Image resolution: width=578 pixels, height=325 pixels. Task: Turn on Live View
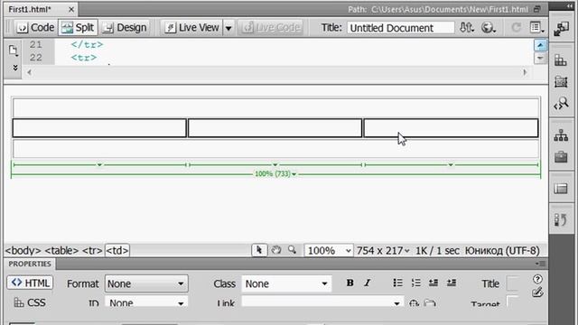[x=191, y=28]
